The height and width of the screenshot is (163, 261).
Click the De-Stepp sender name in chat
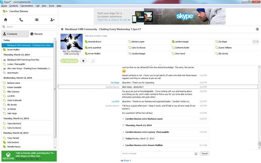(115, 83)
